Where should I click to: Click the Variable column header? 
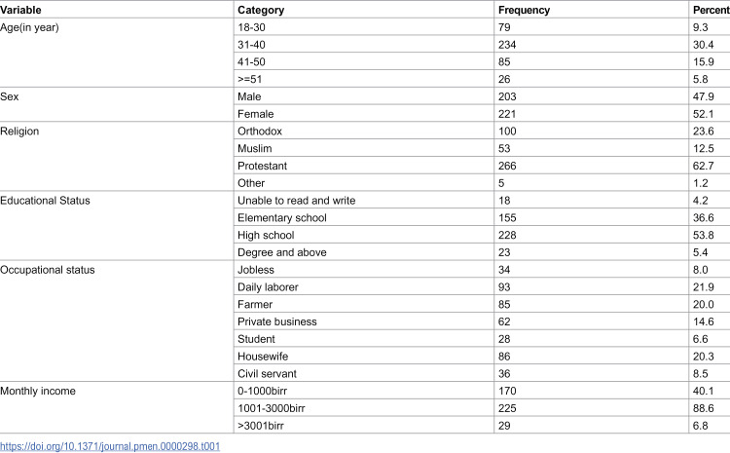point(20,10)
